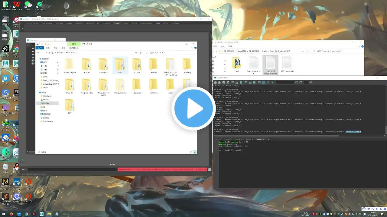Expand the Win OS (C:) address bar history dropdown
The image size is (387, 217).
pyautogui.click(x=136, y=53)
